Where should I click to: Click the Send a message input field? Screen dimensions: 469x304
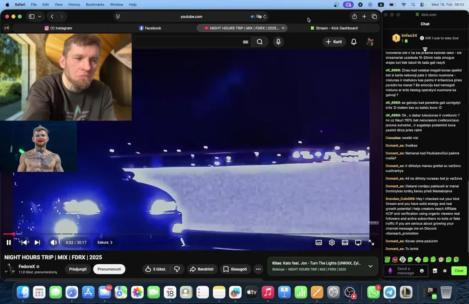[405, 271]
